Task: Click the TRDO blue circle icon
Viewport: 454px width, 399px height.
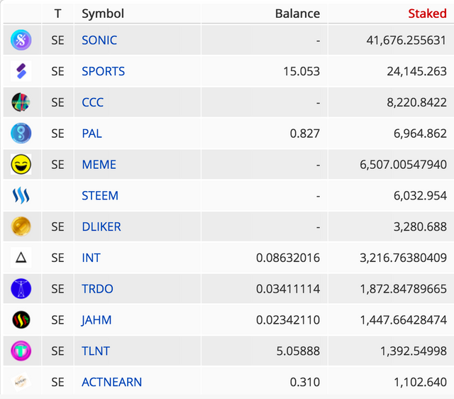Action: pos(21,289)
